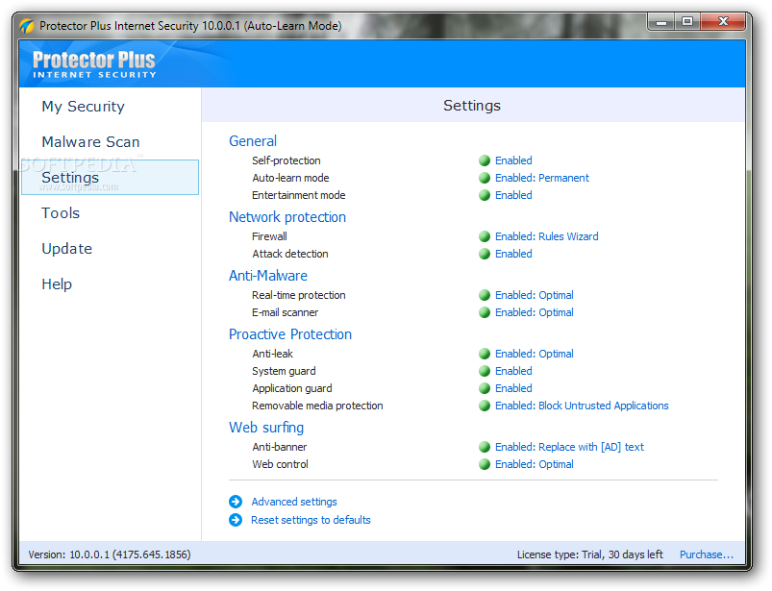Click the Web control label
This screenshot has width=772, height=591.
pos(280,463)
